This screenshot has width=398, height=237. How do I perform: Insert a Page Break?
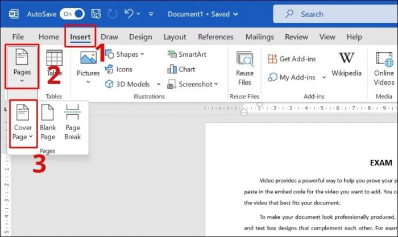pos(73,122)
